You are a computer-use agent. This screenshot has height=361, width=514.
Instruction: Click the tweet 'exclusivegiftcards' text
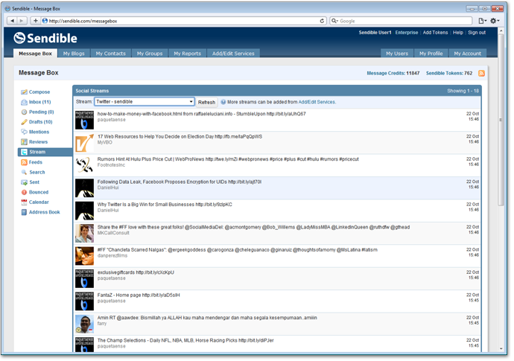(x=136, y=273)
